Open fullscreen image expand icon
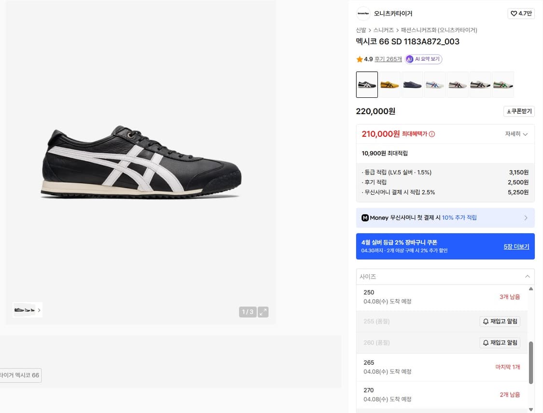The width and height of the screenshot is (543, 413). 263,312
